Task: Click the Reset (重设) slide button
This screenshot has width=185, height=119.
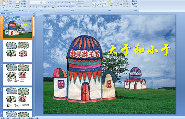Action: (x=24, y=4)
